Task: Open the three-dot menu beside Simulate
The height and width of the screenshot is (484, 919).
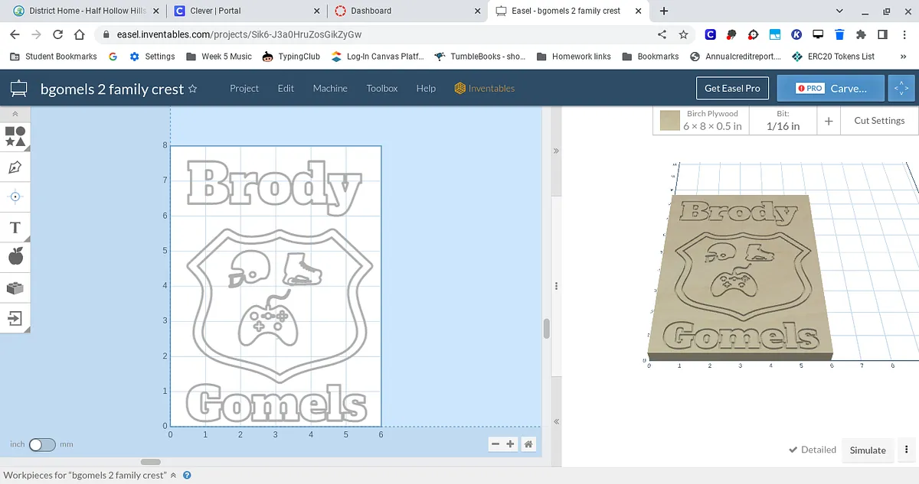Action: (x=908, y=450)
